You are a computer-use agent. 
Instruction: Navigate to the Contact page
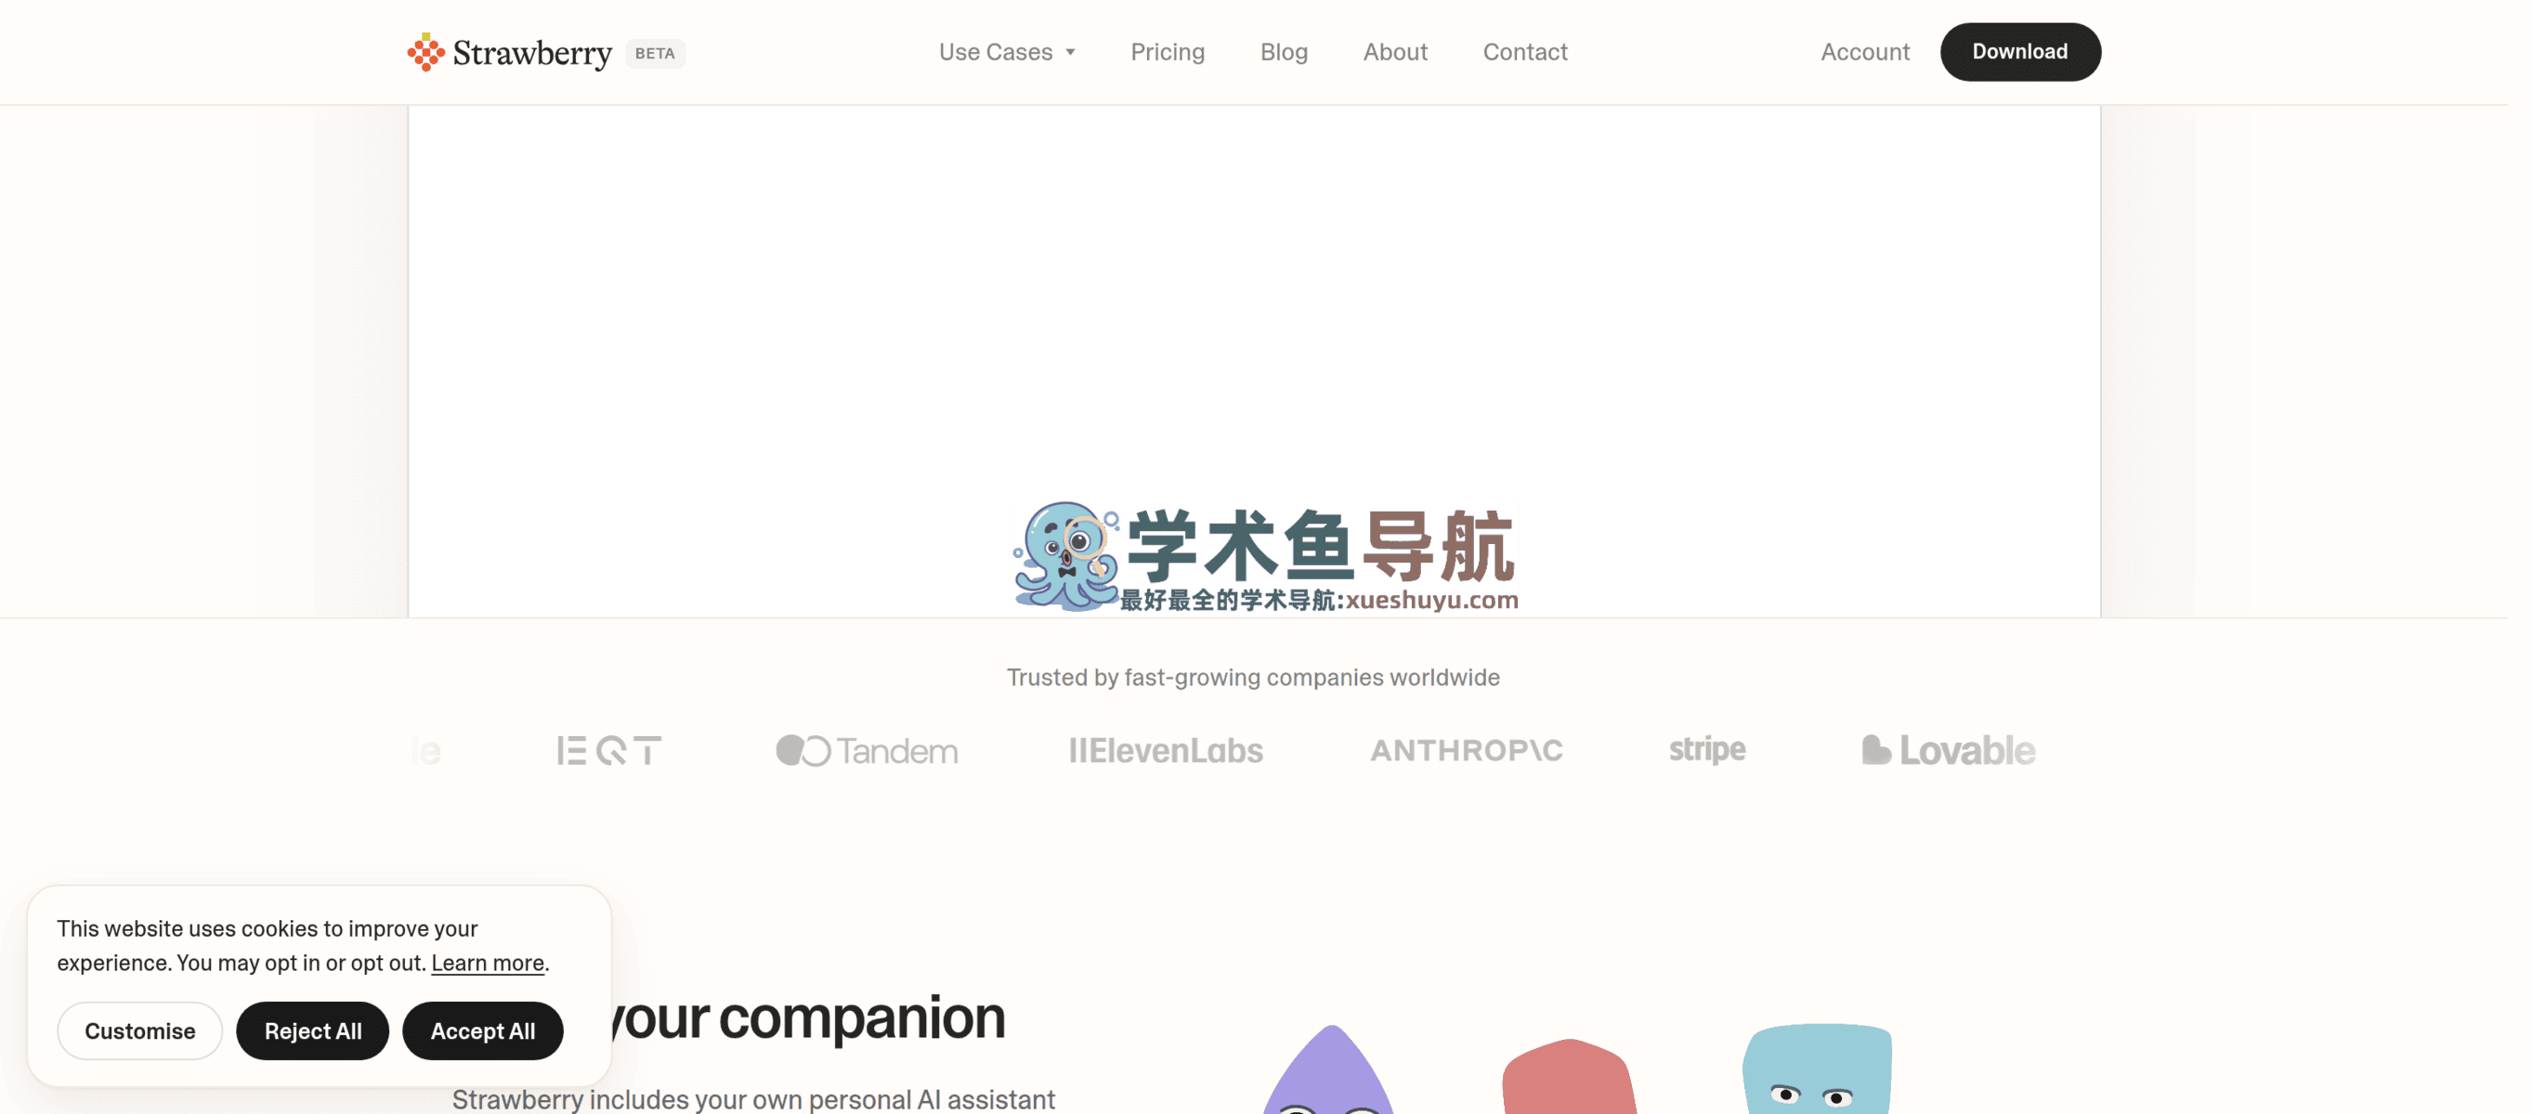click(1524, 52)
